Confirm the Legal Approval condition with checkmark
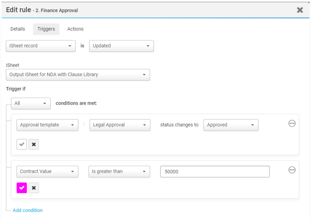The height and width of the screenshot is (220, 311). tap(22, 144)
